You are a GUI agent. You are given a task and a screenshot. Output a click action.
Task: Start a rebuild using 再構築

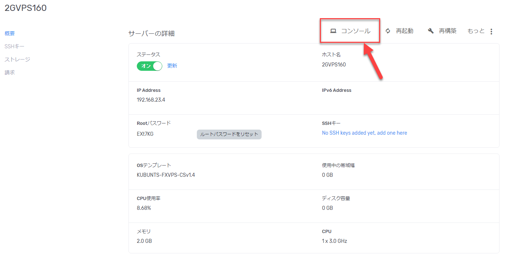(x=448, y=31)
